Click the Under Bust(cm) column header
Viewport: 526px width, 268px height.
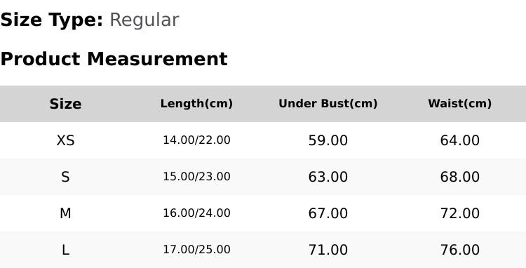tap(328, 104)
